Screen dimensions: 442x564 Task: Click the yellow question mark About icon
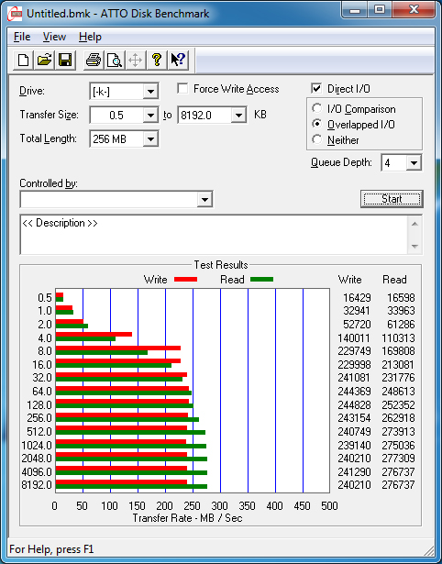[x=157, y=61]
